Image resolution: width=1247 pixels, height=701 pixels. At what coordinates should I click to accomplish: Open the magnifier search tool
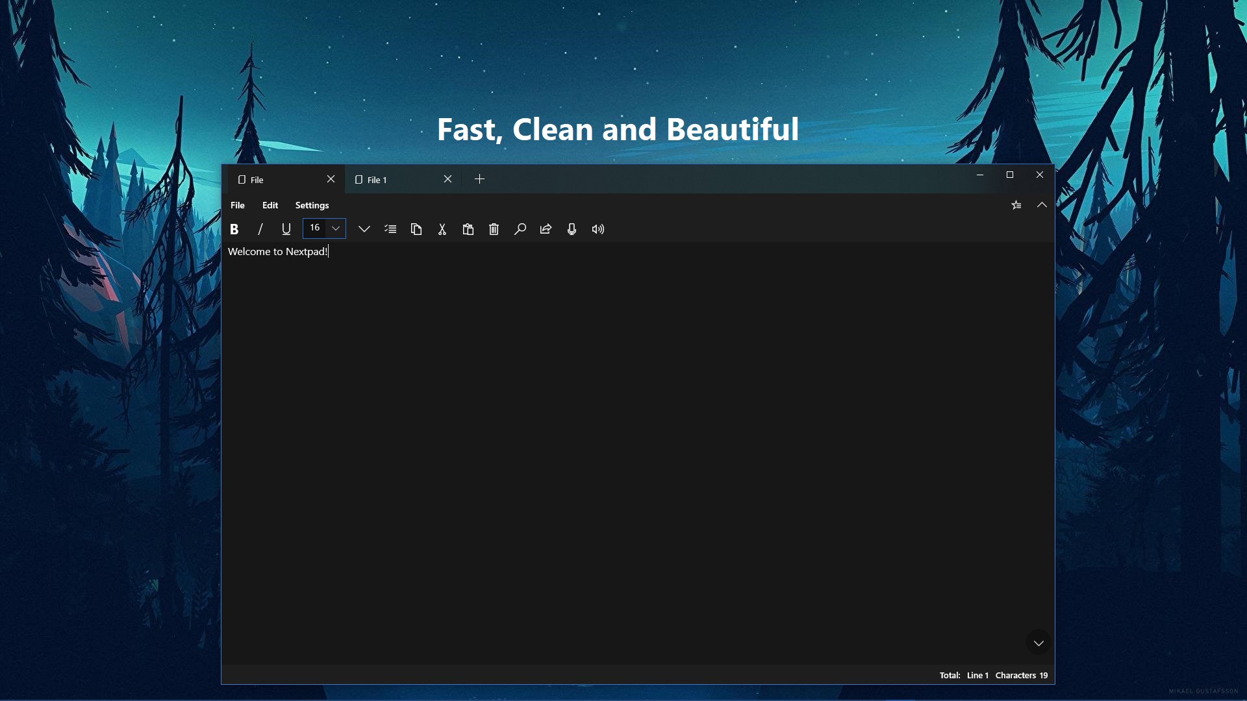click(x=520, y=229)
